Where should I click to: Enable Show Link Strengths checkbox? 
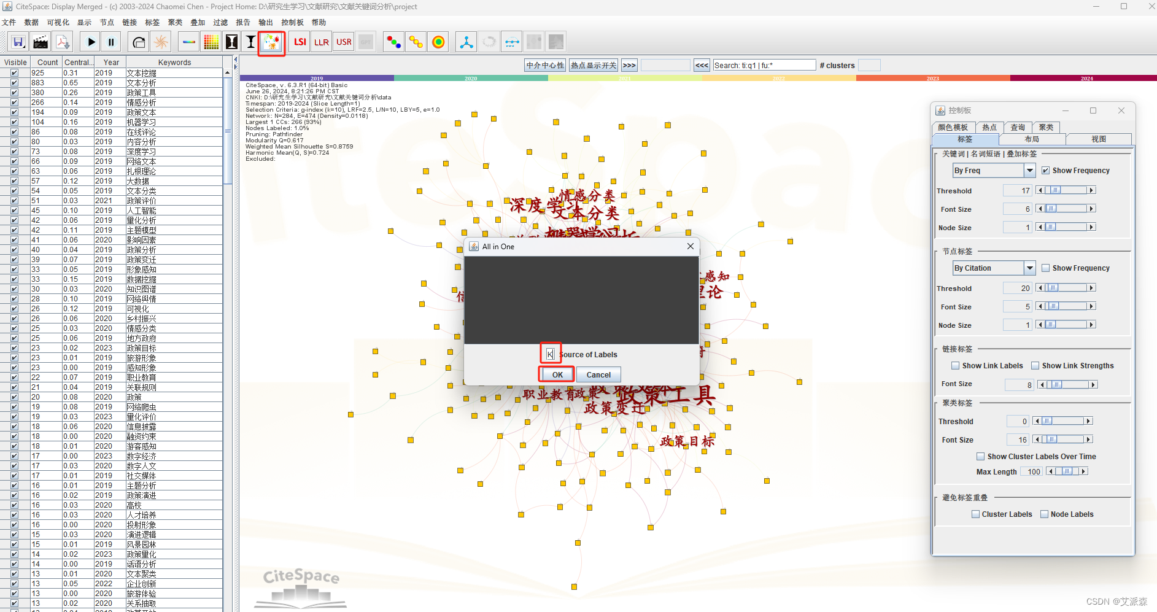click(1035, 366)
